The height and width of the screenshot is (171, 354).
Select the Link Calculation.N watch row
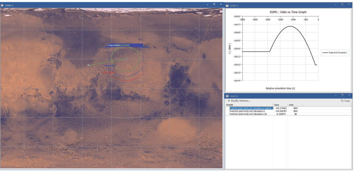point(248,111)
